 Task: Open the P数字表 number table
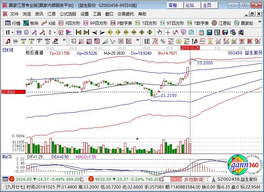coord(121,23)
